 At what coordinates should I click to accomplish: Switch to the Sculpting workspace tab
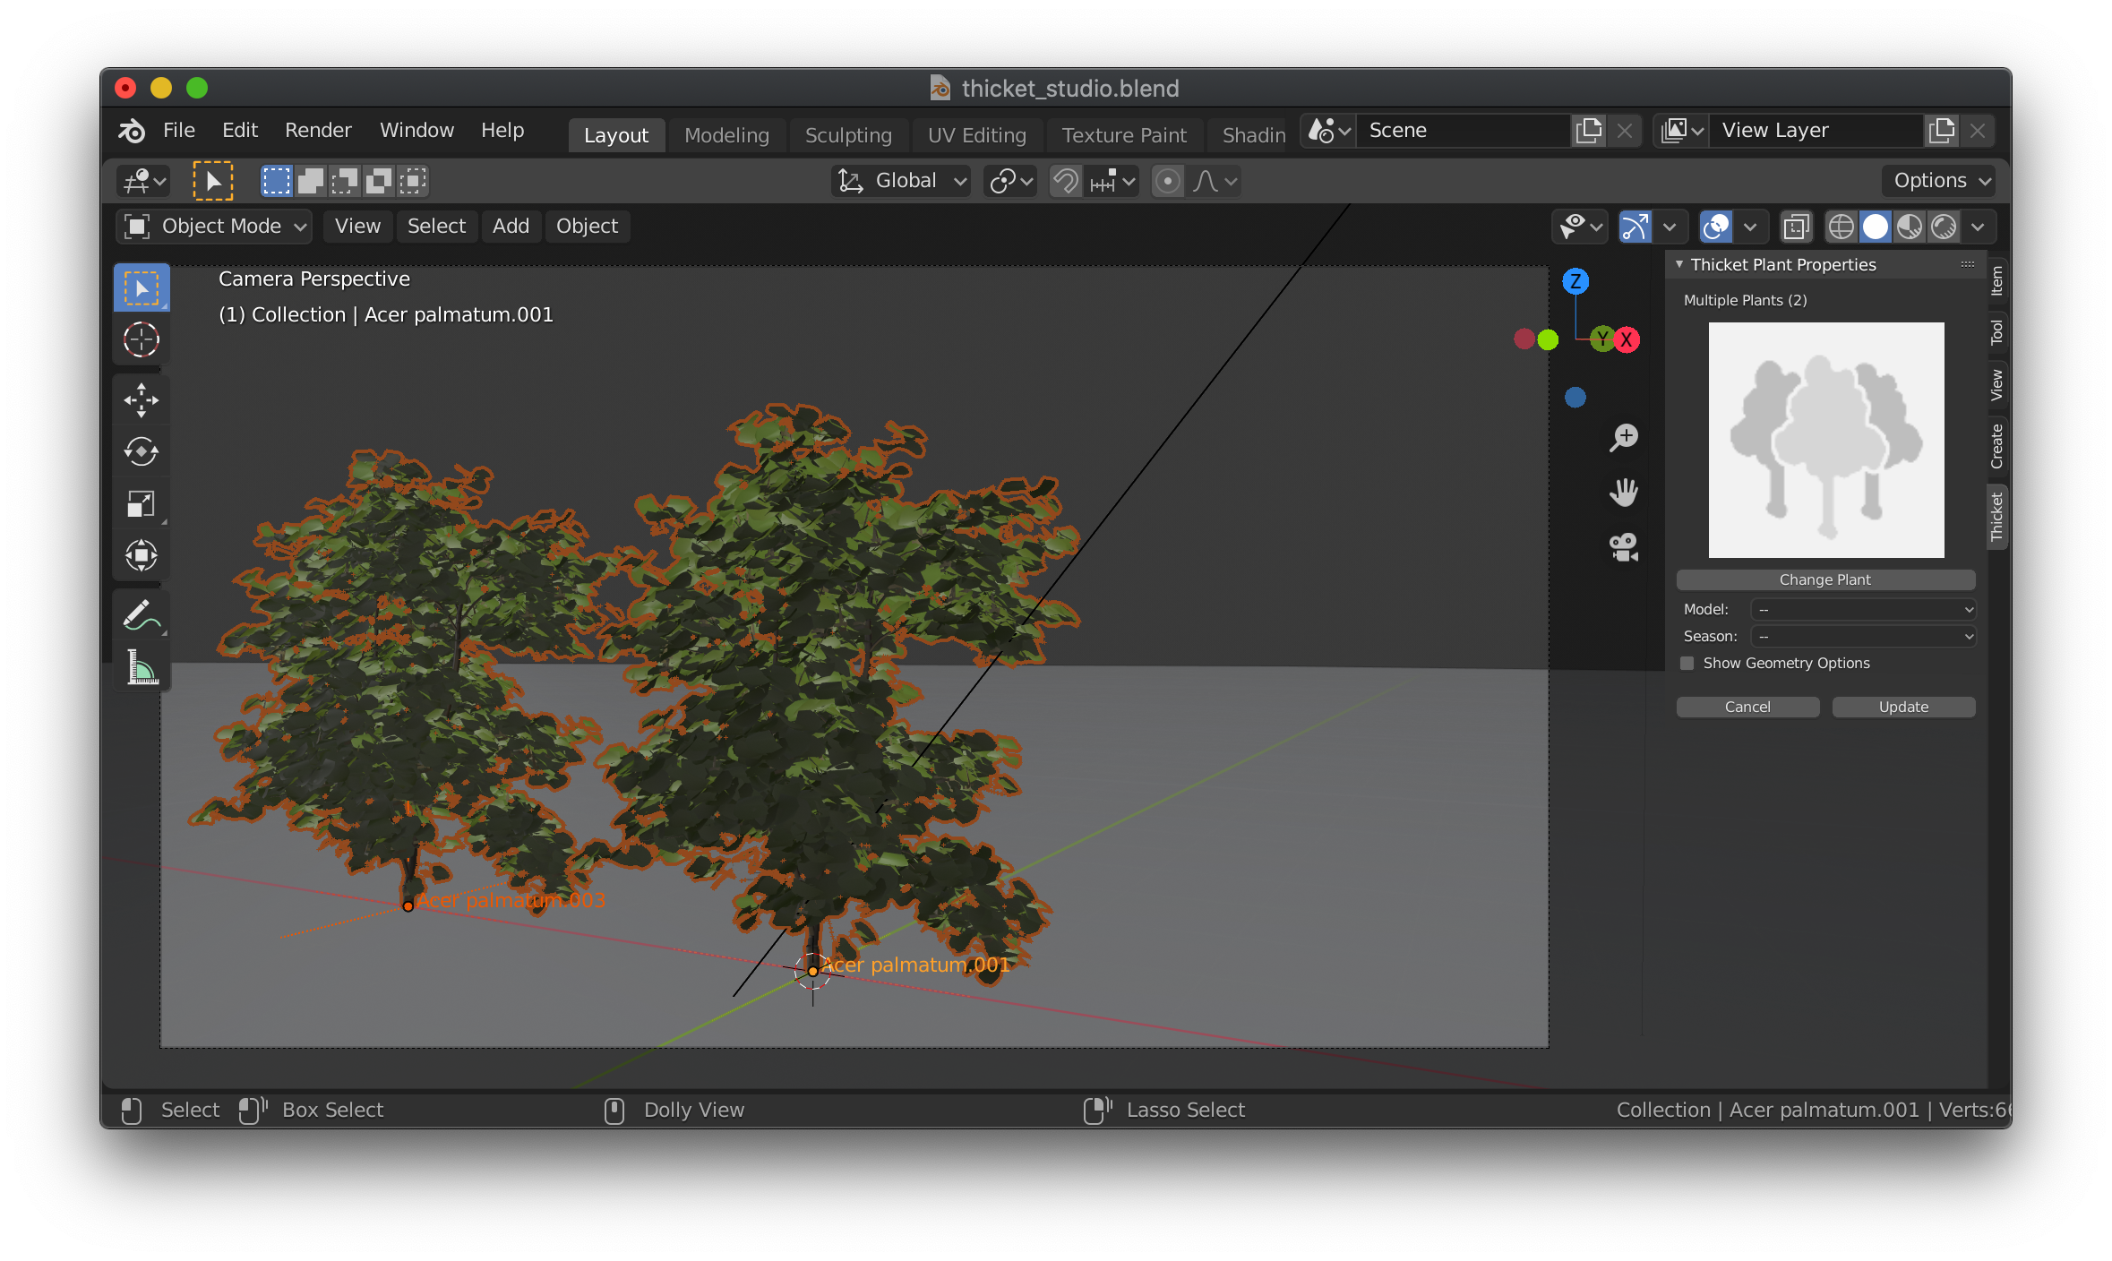coord(847,135)
